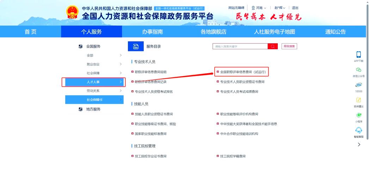Click the bullet icon before 职业技能等级评价机构查询
Image resolution: width=369 pixels, height=176 pixels.
(x=218, y=114)
